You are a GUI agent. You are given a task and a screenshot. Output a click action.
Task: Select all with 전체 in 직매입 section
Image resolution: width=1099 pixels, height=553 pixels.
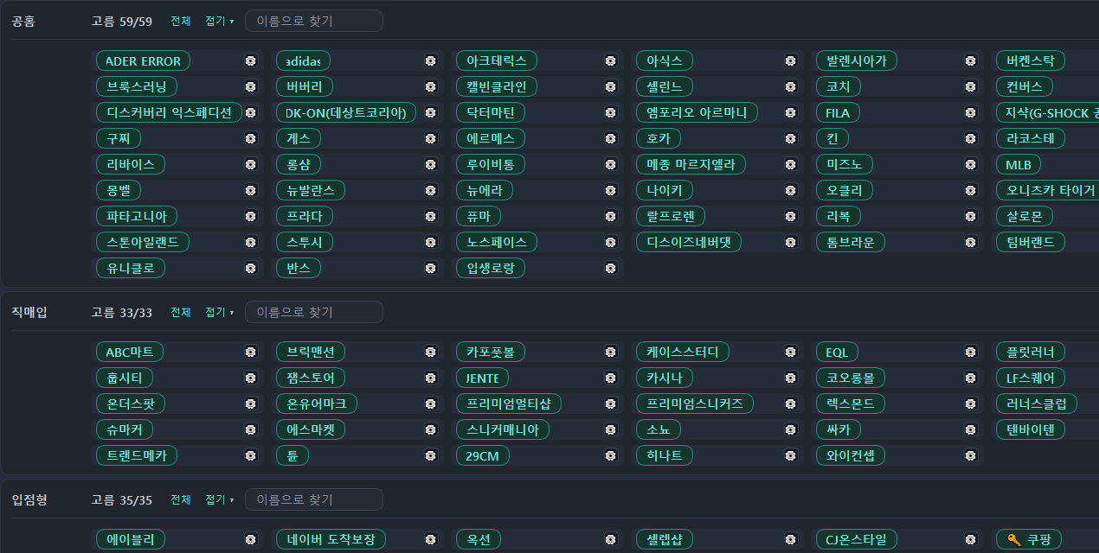(x=181, y=312)
